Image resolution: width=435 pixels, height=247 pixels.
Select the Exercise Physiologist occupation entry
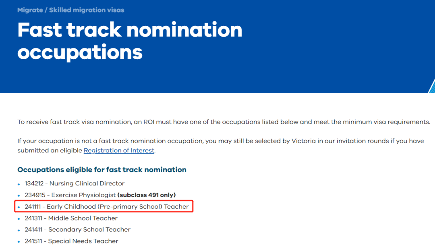[100, 195]
